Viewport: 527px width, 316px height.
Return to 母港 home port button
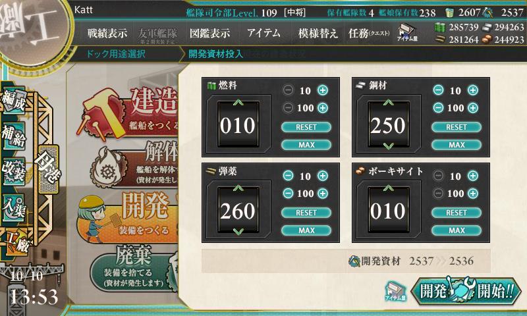tap(49, 169)
